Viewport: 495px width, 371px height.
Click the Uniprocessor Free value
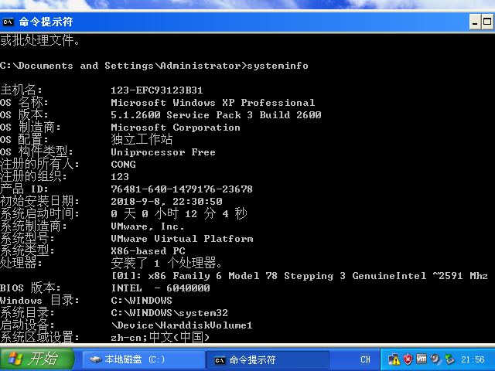[x=163, y=152]
